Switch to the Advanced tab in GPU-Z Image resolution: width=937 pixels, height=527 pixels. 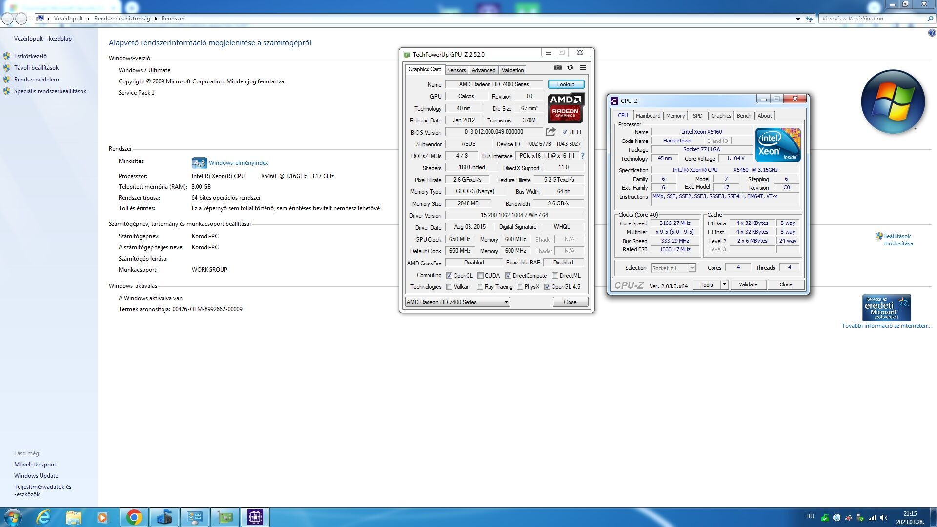[x=483, y=70]
